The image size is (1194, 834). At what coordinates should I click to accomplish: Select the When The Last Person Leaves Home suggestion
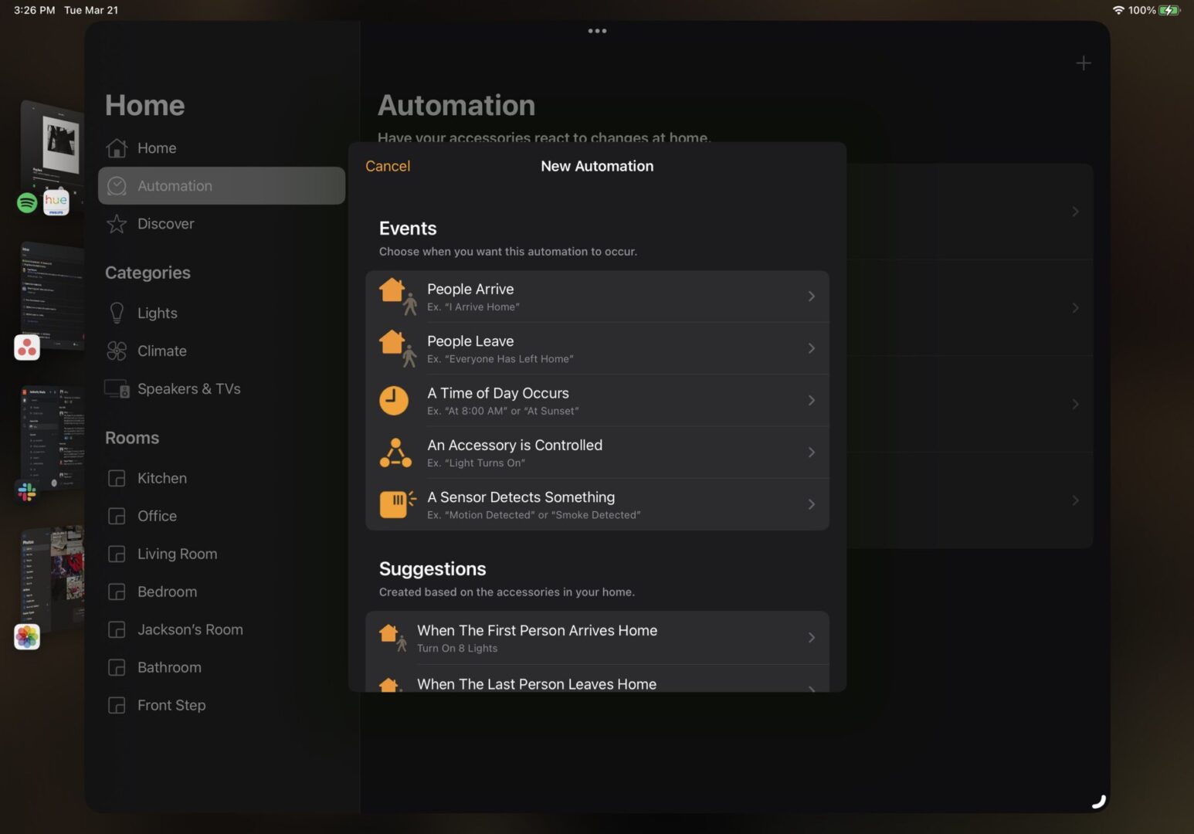(x=536, y=683)
